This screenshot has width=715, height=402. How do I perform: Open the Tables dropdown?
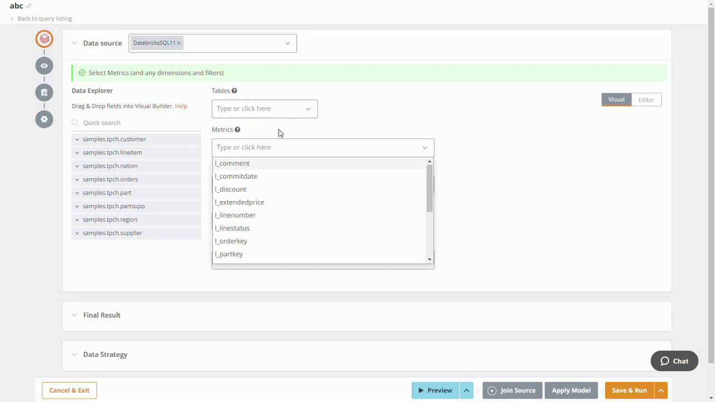[x=264, y=109]
